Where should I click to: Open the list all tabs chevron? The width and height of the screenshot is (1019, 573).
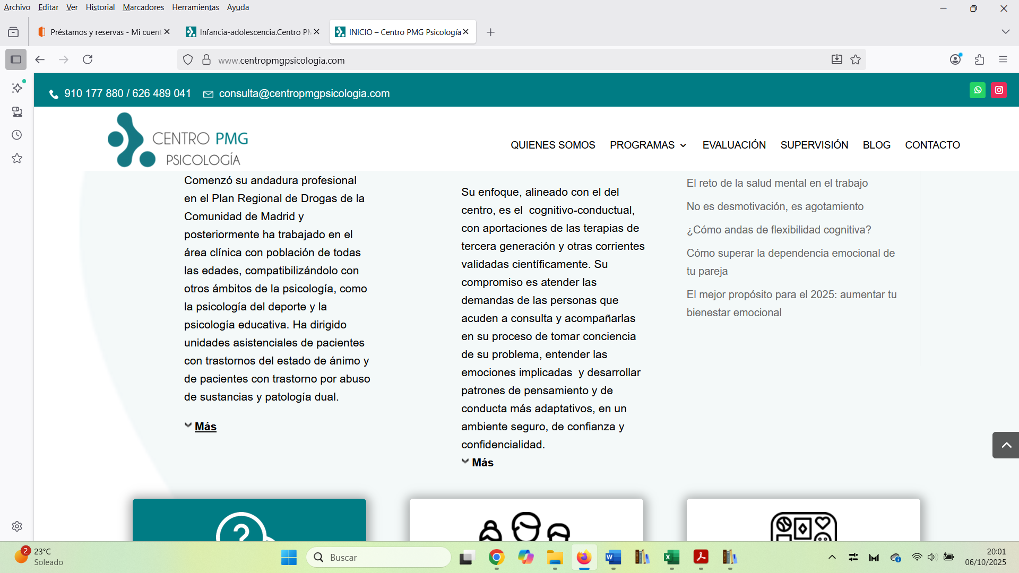tap(1005, 32)
